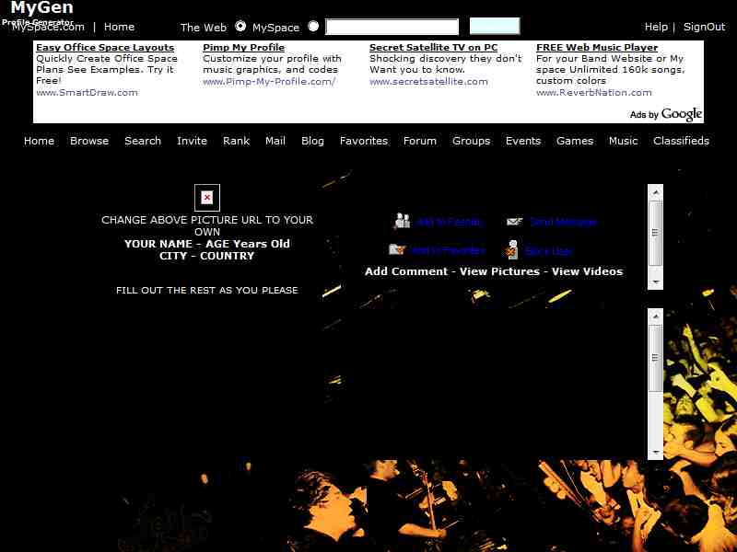Image resolution: width=737 pixels, height=552 pixels.
Task: Click the search text input field
Action: pos(392,27)
